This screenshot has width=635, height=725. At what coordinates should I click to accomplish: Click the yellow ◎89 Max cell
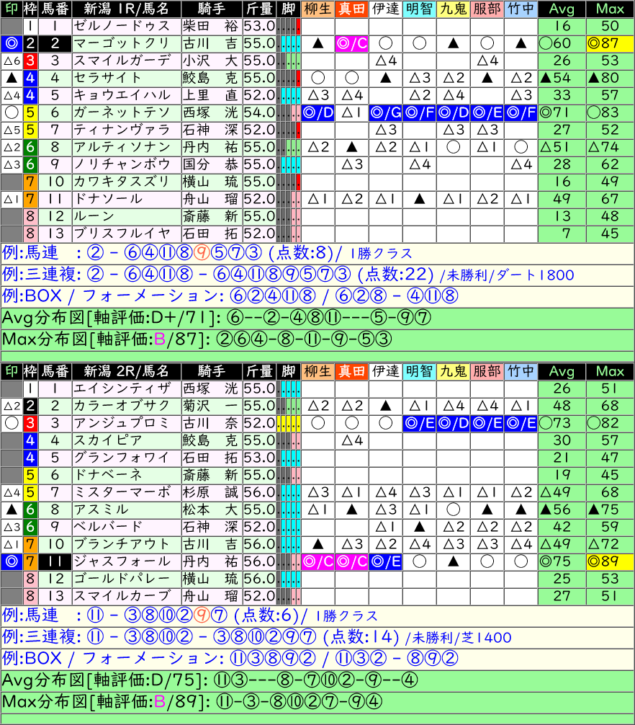pyautogui.click(x=609, y=561)
